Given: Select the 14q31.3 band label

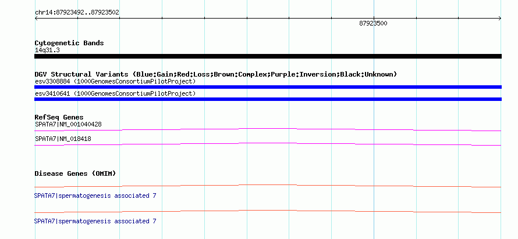Looking at the screenshot, I should (47, 50).
